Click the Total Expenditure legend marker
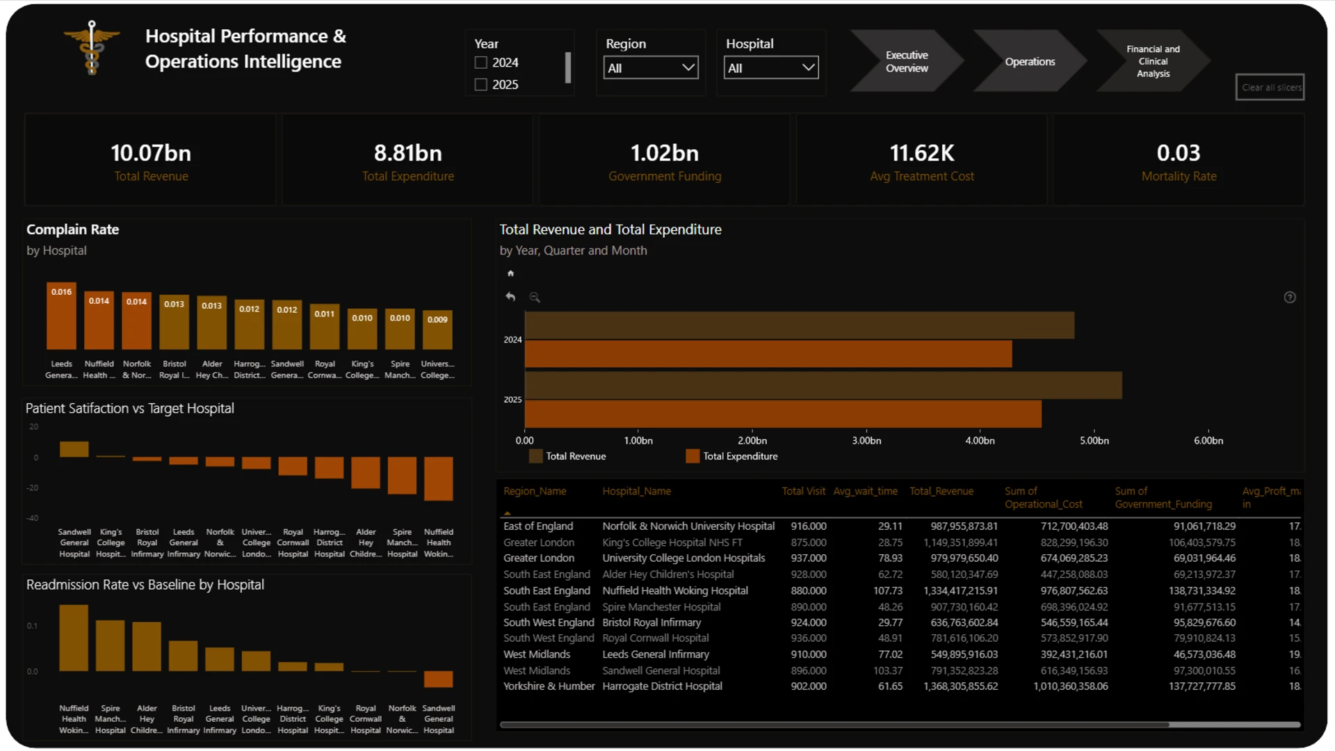Image resolution: width=1335 pixels, height=751 pixels. pos(693,456)
